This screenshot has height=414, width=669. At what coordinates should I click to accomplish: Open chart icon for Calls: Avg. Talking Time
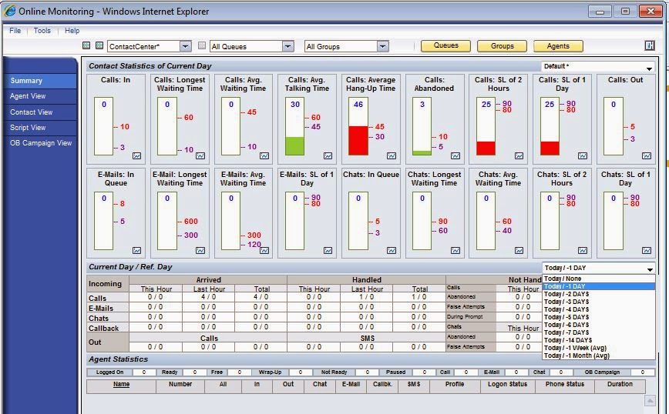point(328,156)
